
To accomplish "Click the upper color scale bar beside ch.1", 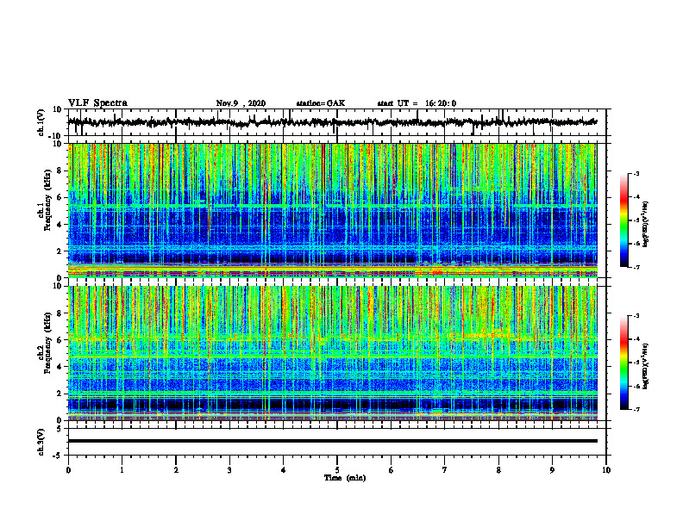I will [x=623, y=220].
